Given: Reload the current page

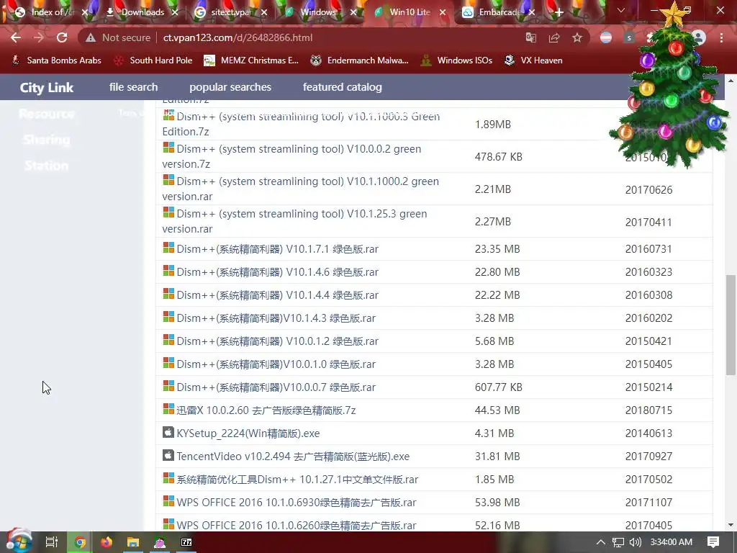Looking at the screenshot, I should click(x=62, y=37).
